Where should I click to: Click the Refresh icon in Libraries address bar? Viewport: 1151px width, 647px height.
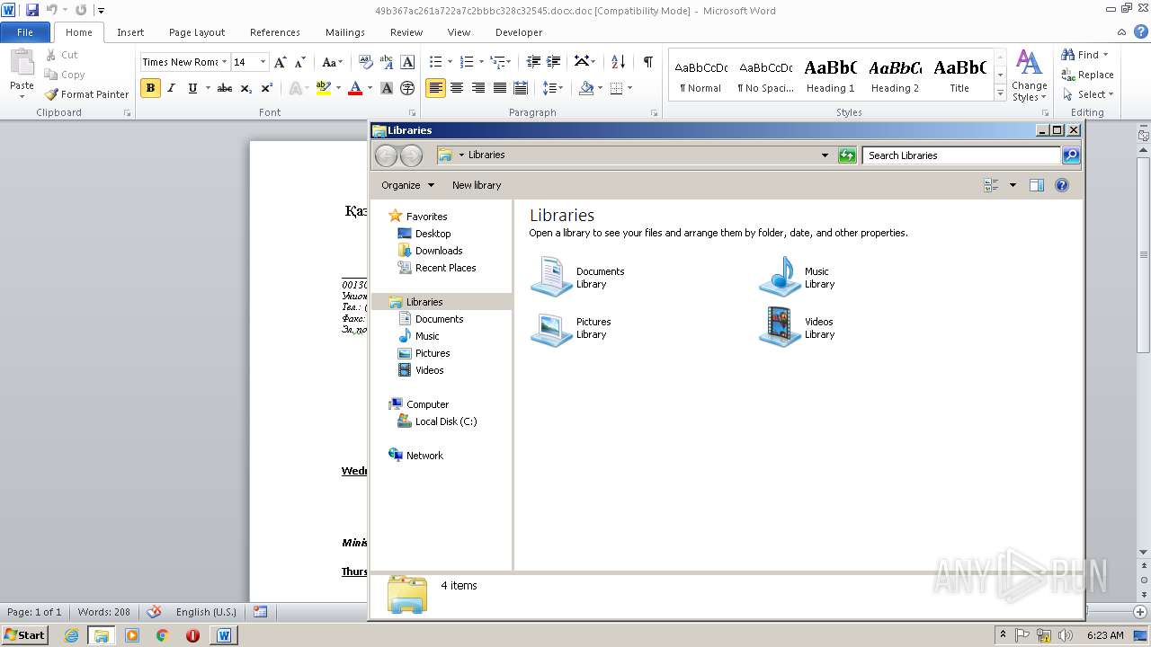pos(846,155)
